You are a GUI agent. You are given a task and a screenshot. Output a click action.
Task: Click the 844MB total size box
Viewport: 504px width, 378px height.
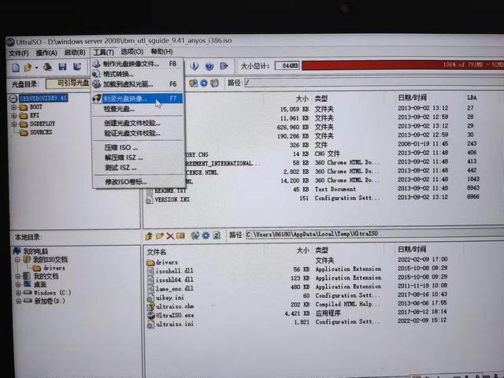tap(287, 66)
